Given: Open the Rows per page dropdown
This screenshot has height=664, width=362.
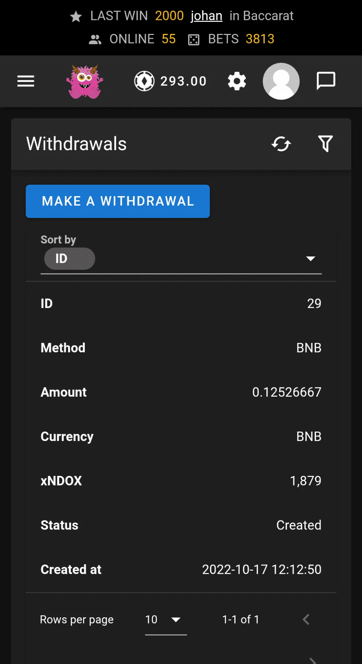Looking at the screenshot, I should [x=166, y=619].
